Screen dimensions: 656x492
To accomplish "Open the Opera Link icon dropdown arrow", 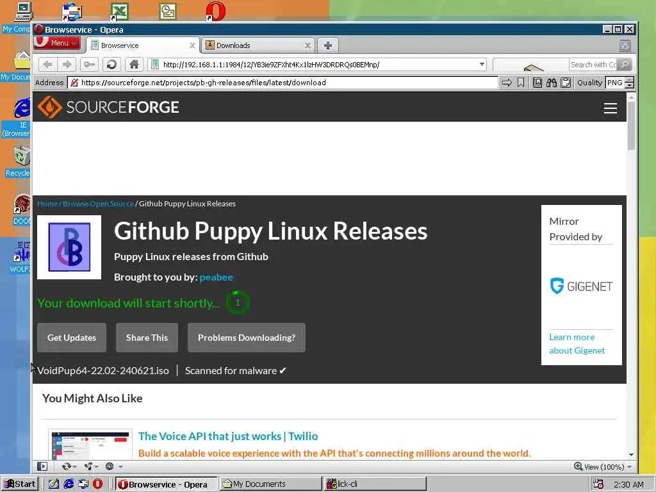I will pyautogui.click(x=75, y=466).
